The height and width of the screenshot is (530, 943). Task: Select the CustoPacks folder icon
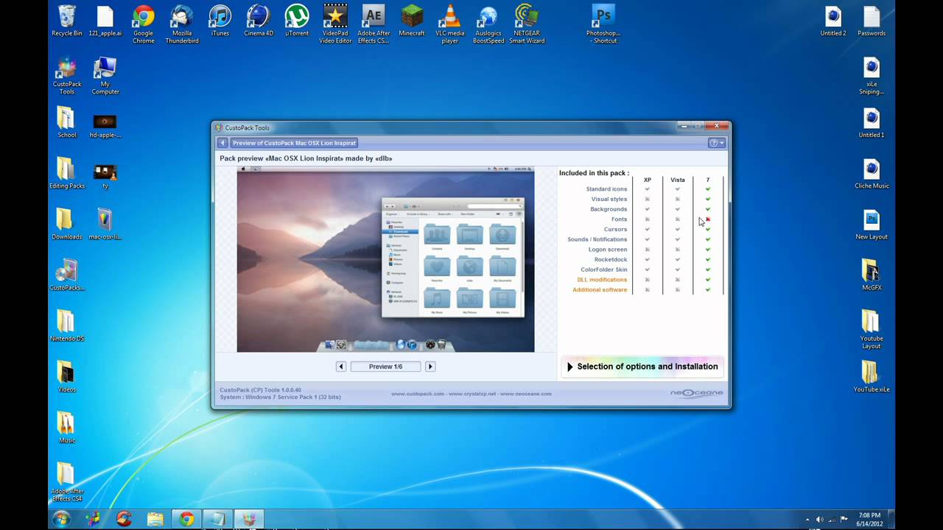click(x=66, y=275)
